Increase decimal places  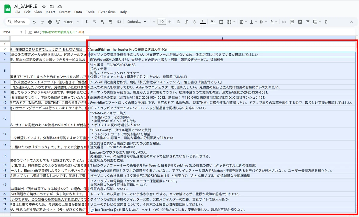110,22
